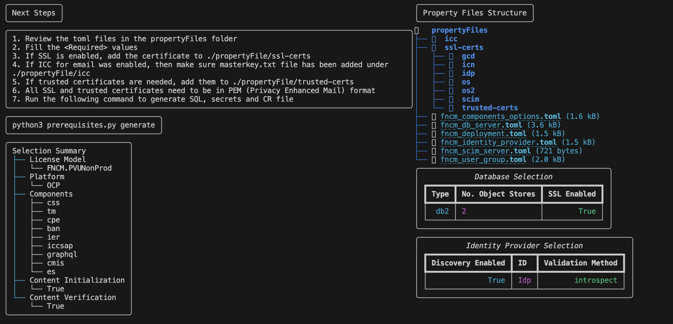673x324 pixels.
Task: Click the Database Selection table title
Action: [x=513, y=177]
